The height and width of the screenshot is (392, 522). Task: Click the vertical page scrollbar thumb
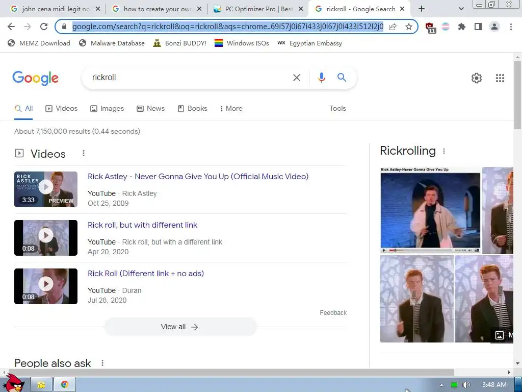[x=517, y=95]
